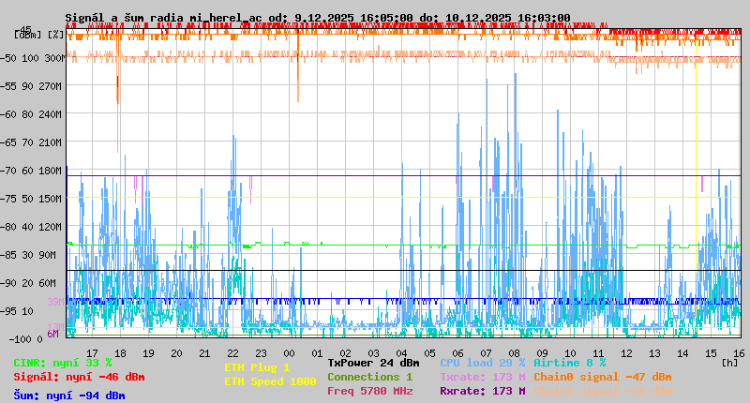Select the red Signál -46 dBm legend label
This screenshot has height=403, width=750.
pyautogui.click(x=79, y=377)
